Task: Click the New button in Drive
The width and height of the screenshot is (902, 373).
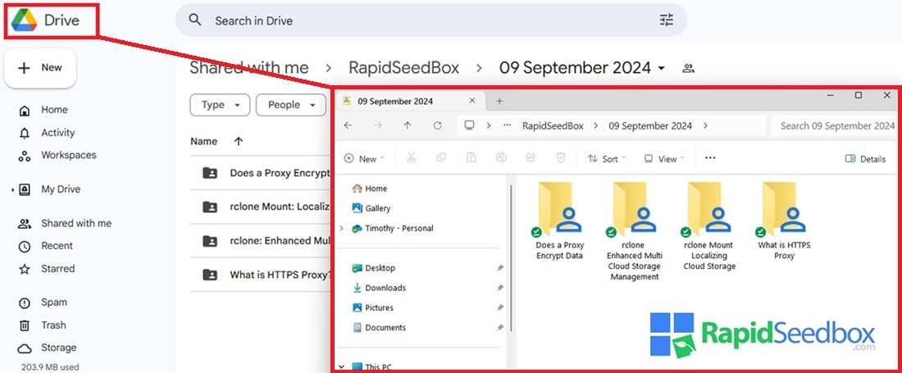Action: [40, 68]
